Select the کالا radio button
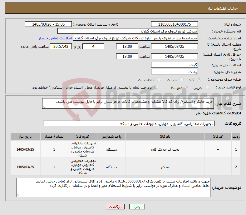The image size is (246, 215). pos(199,79)
